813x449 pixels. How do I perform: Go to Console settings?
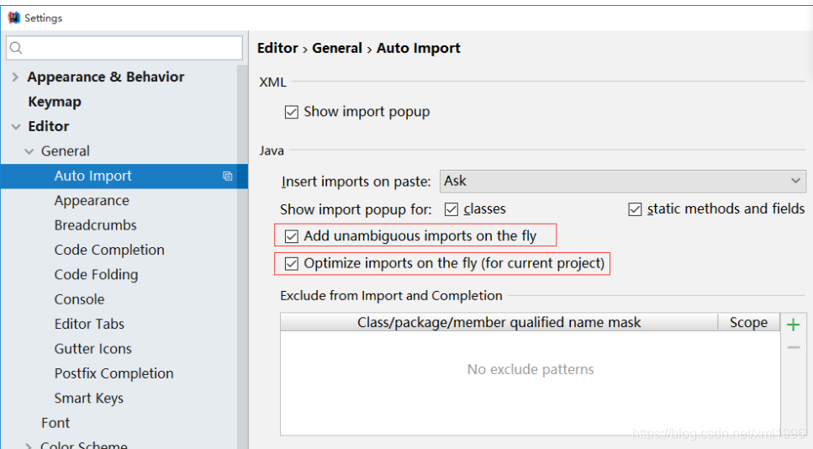(x=79, y=299)
